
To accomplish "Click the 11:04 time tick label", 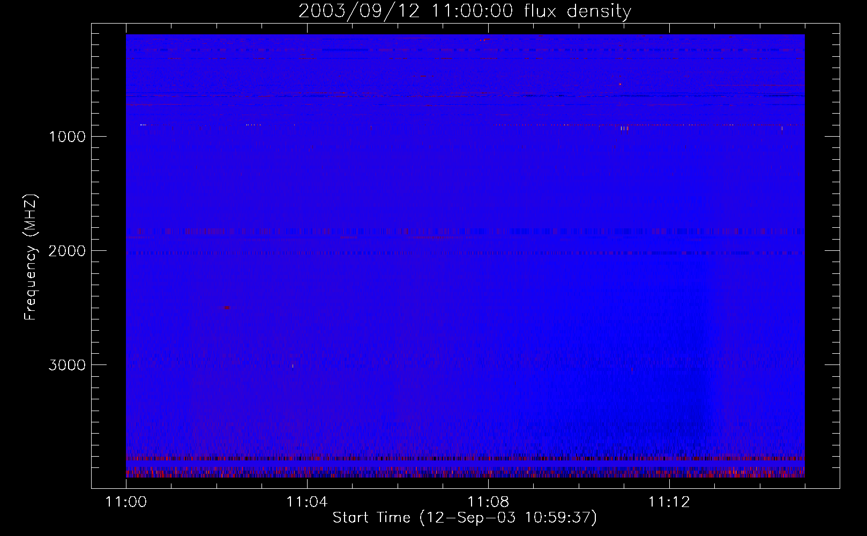I will tap(307, 502).
